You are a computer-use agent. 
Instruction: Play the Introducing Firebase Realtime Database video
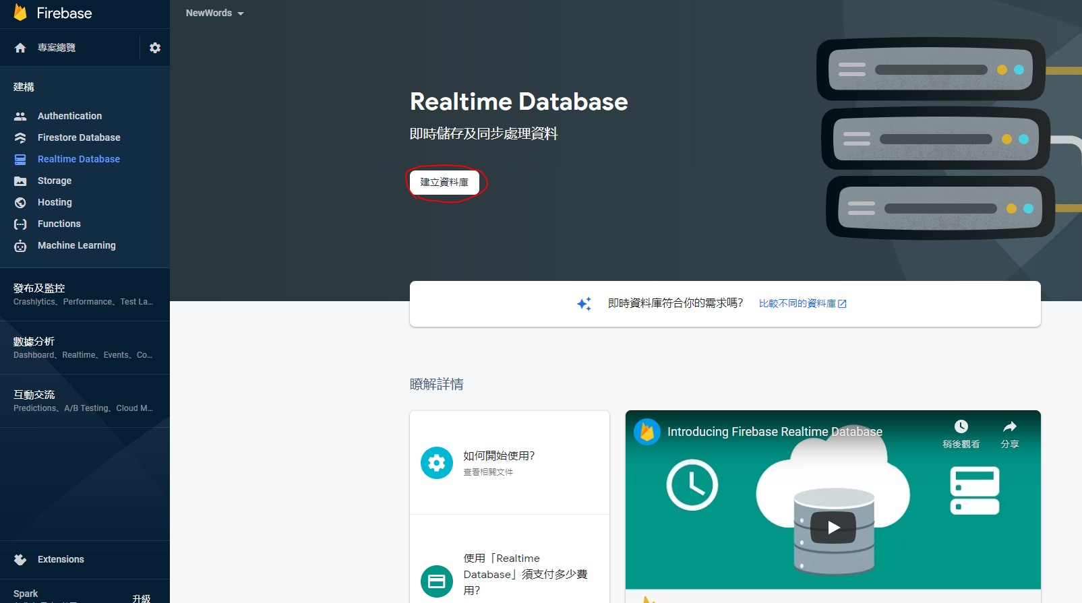pyautogui.click(x=833, y=528)
